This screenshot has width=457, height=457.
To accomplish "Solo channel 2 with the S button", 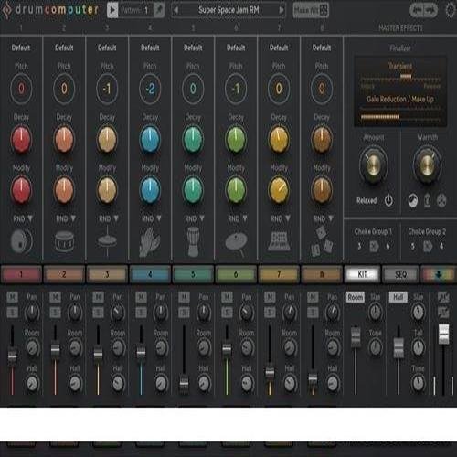I will click(55, 313).
